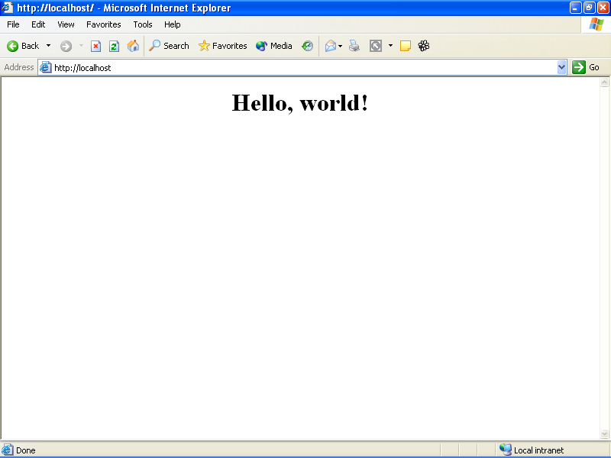Close the Internet Explorer window
The width and height of the screenshot is (611, 458).
(603, 8)
